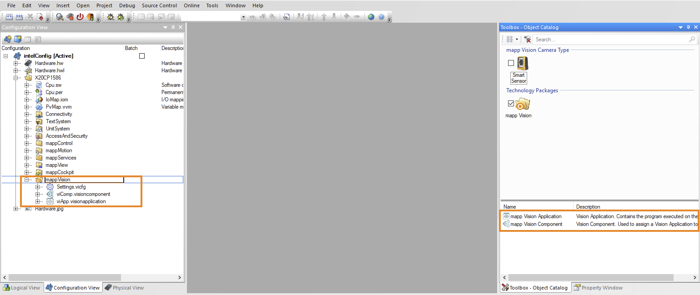Open the Project menu
This screenshot has width=700, height=295.
104,5
